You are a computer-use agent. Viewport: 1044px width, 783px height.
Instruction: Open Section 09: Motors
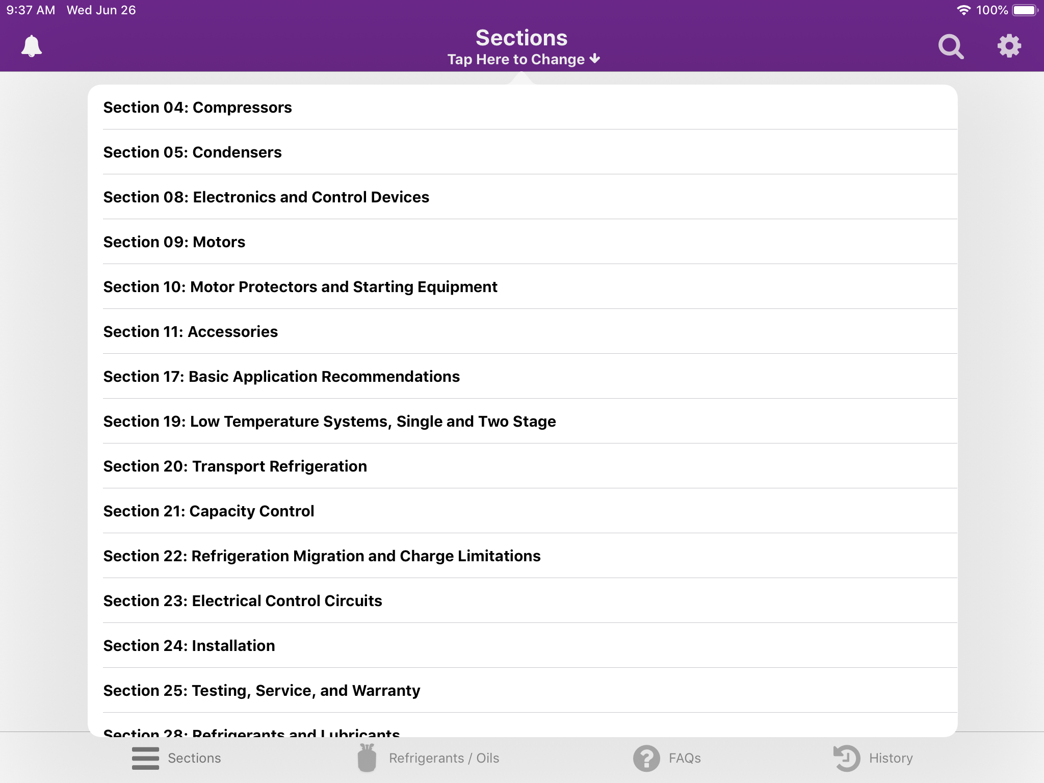click(x=174, y=242)
